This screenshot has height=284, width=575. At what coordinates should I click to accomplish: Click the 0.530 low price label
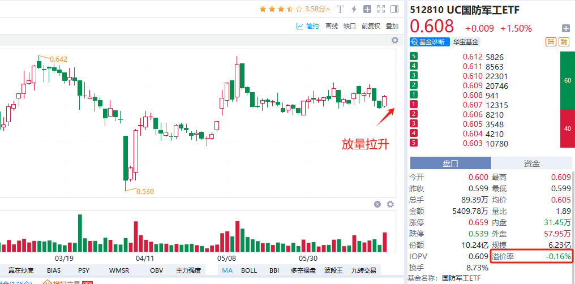click(145, 191)
